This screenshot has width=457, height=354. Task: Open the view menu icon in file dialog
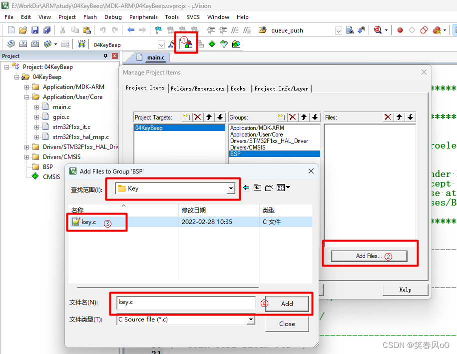point(283,187)
